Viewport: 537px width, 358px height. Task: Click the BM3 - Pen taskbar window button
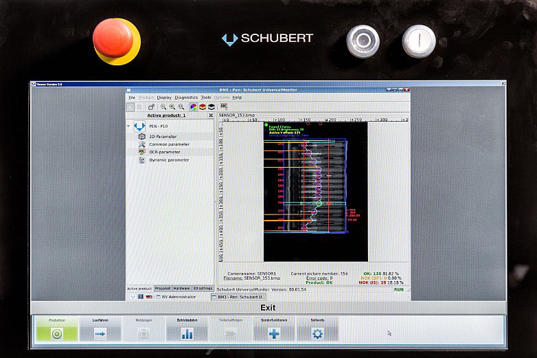coord(239,297)
